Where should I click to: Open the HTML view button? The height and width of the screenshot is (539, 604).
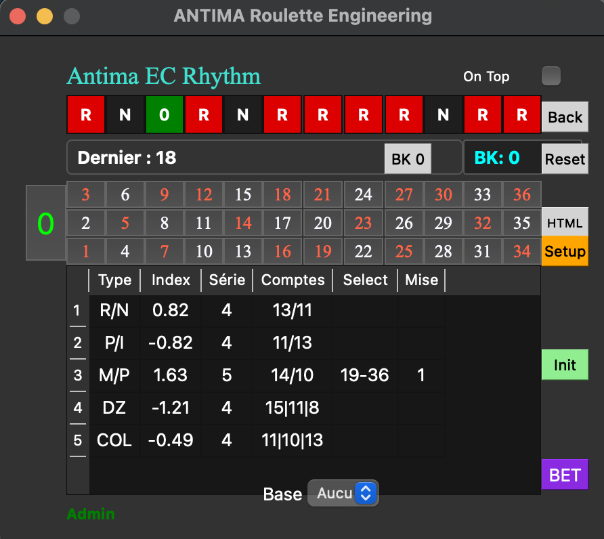565,221
